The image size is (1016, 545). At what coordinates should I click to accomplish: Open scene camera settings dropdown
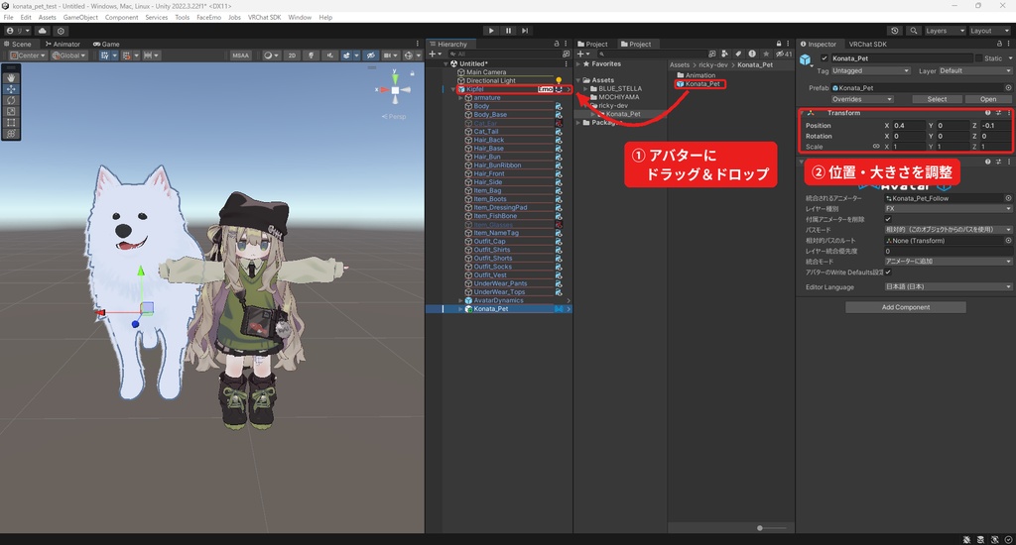(391, 55)
